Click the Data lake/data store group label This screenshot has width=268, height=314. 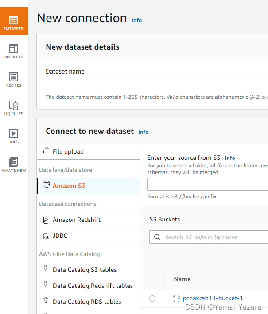click(66, 170)
